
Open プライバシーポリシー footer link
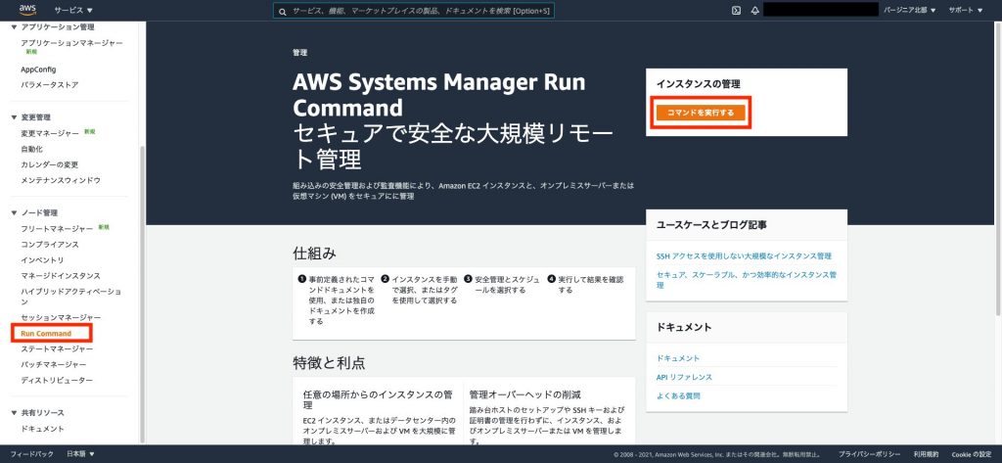click(870, 454)
